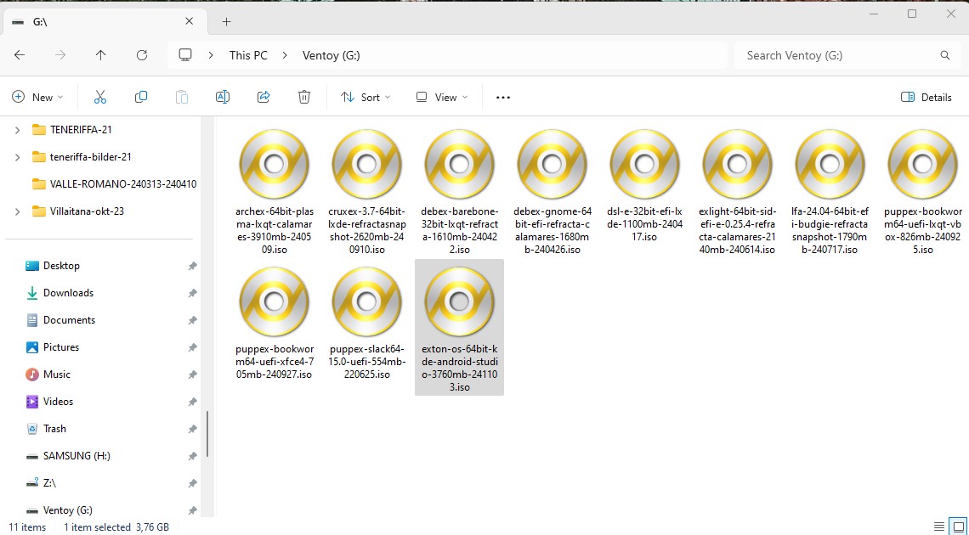
Task: Open the Sort dropdown menu
Action: click(365, 97)
